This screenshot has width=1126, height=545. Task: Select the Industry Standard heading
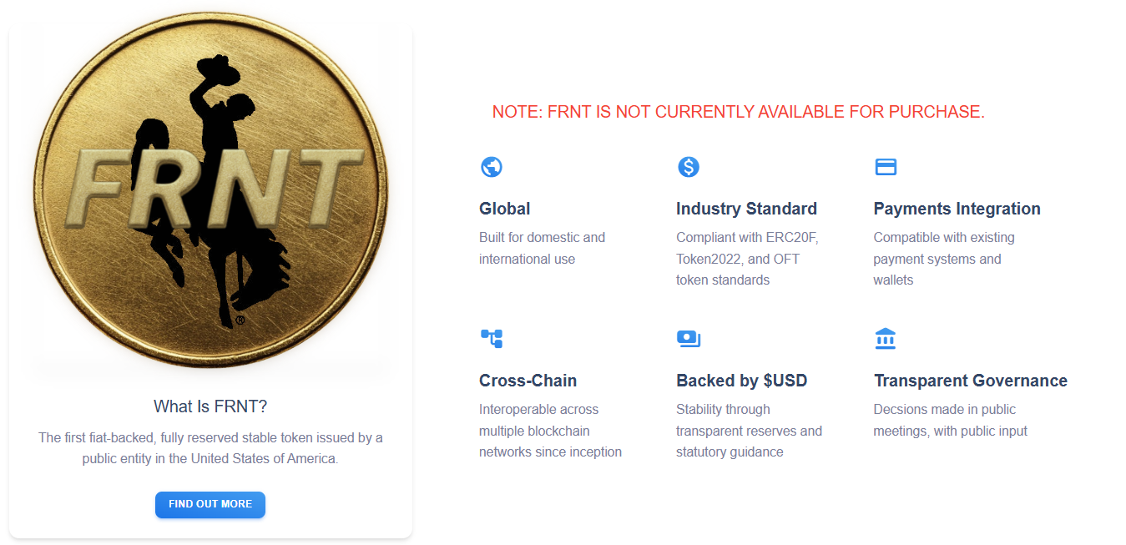point(746,209)
